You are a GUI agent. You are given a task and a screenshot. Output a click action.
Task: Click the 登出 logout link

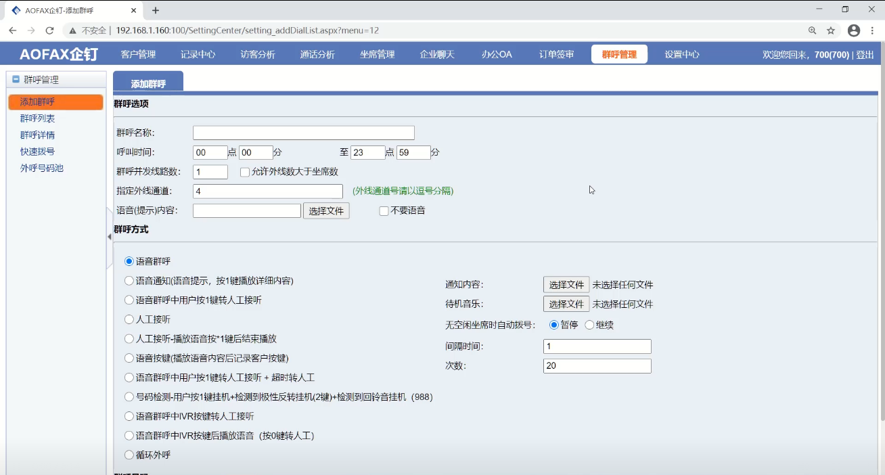click(865, 55)
